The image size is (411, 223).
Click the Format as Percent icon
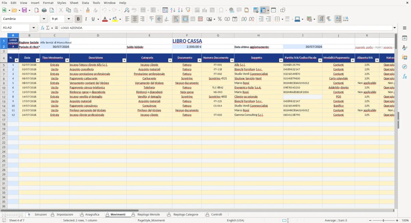(220, 19)
